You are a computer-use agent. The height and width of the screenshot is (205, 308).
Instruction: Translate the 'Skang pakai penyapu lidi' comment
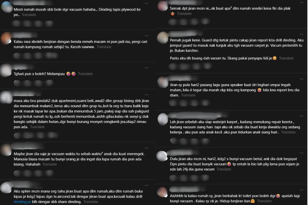[x=286, y=58]
